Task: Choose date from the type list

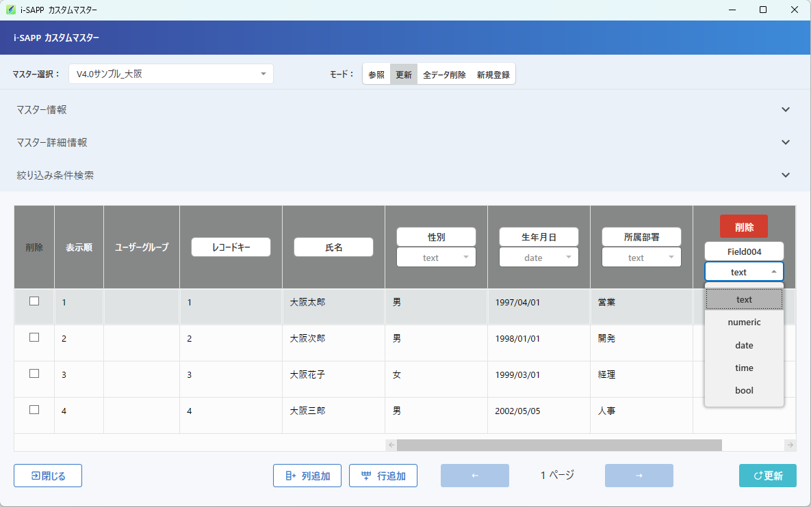Action: (x=745, y=345)
